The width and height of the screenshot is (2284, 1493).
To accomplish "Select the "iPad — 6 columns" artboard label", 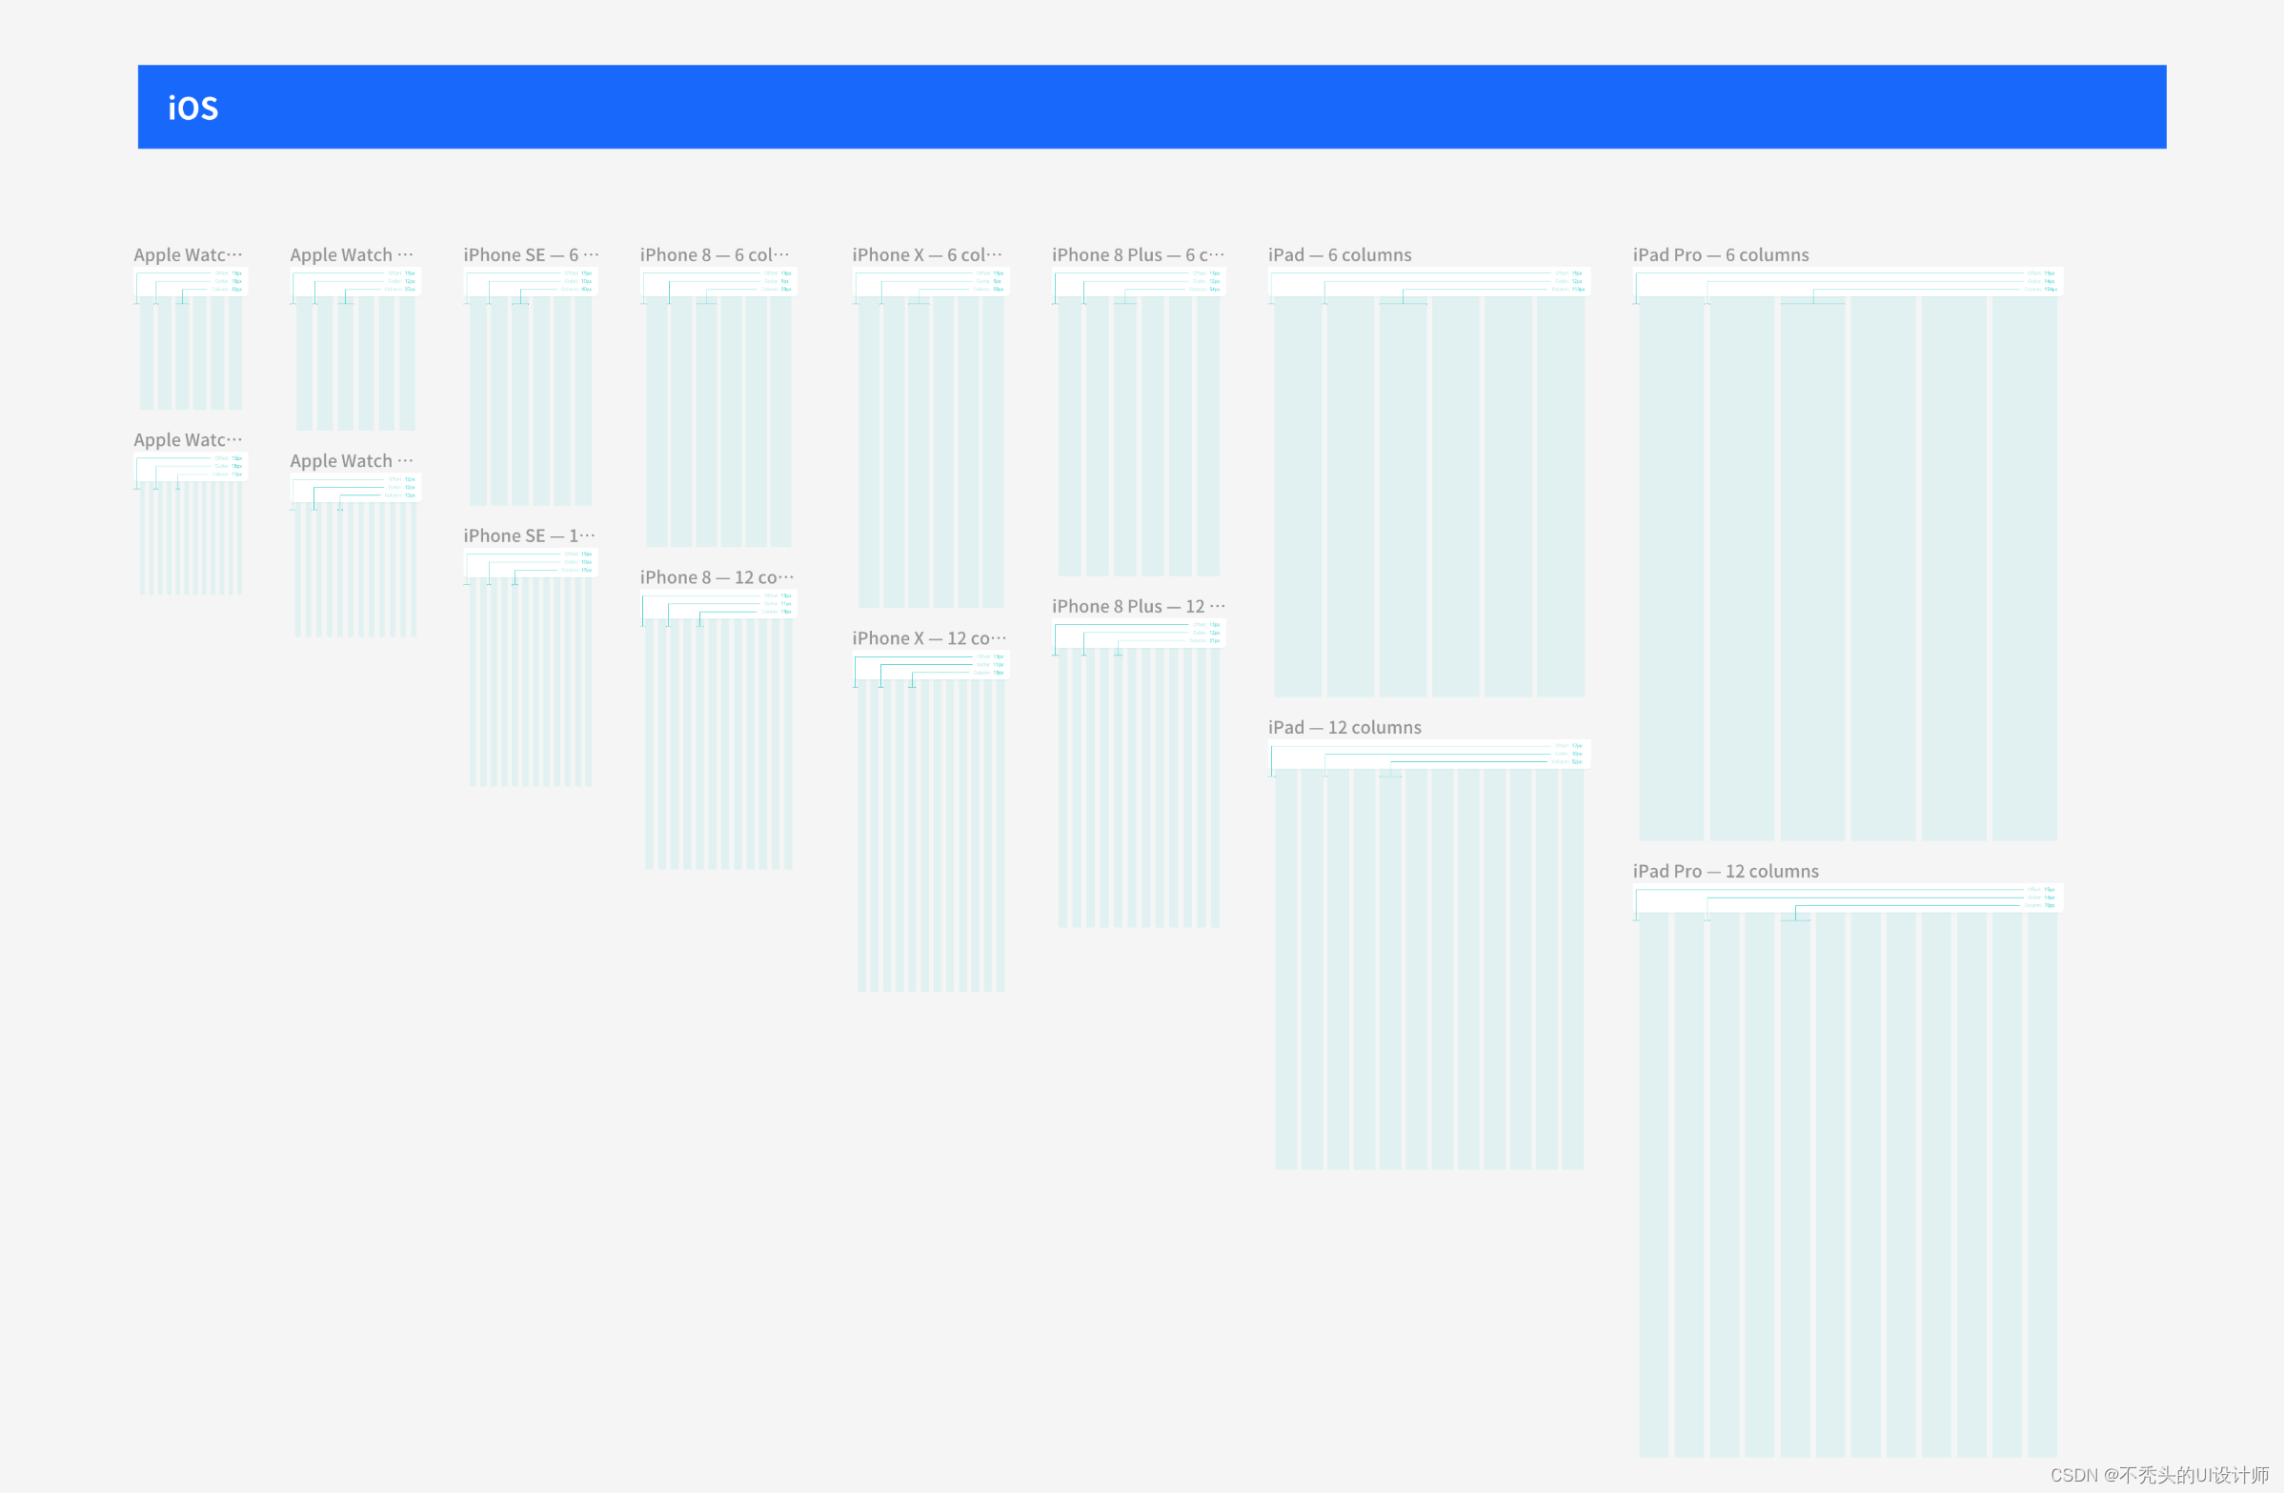I will point(1339,254).
